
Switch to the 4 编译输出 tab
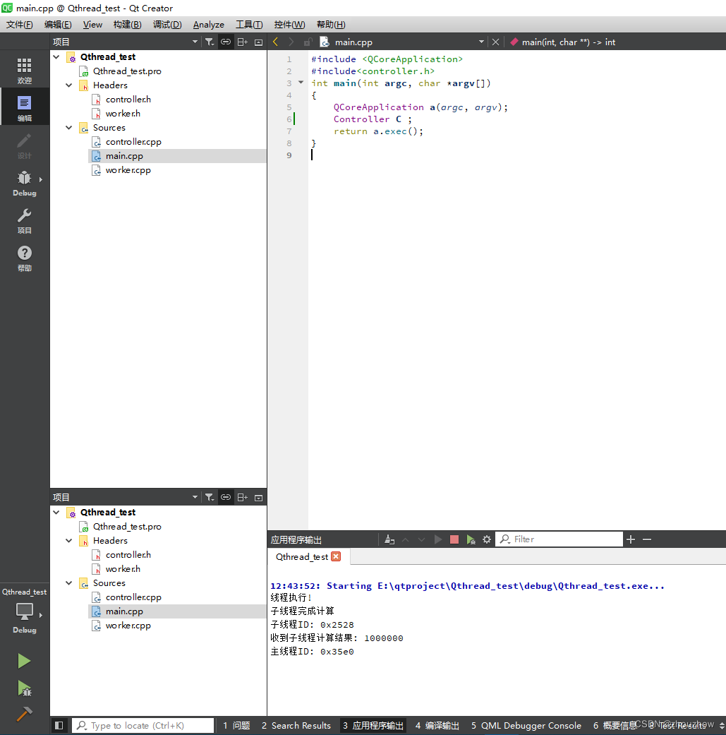click(437, 725)
